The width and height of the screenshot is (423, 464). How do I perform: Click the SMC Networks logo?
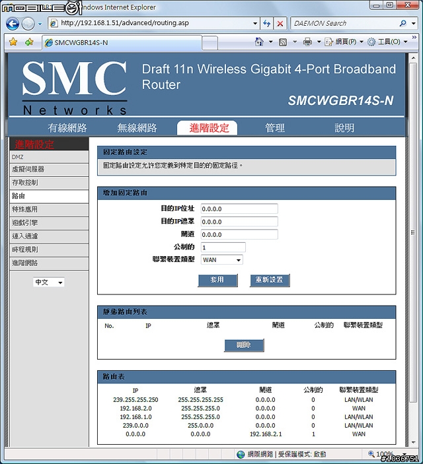coord(75,88)
